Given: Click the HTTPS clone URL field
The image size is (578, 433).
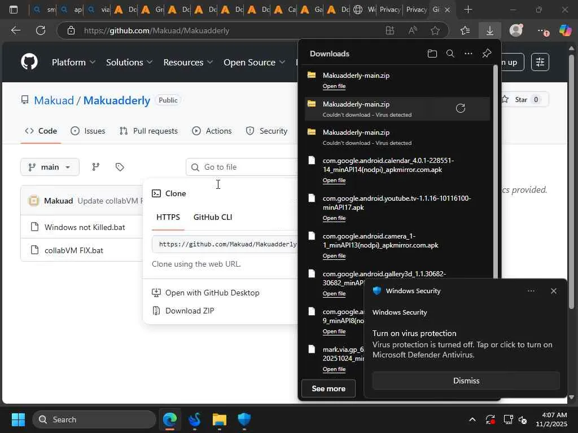Looking at the screenshot, I should (x=225, y=244).
